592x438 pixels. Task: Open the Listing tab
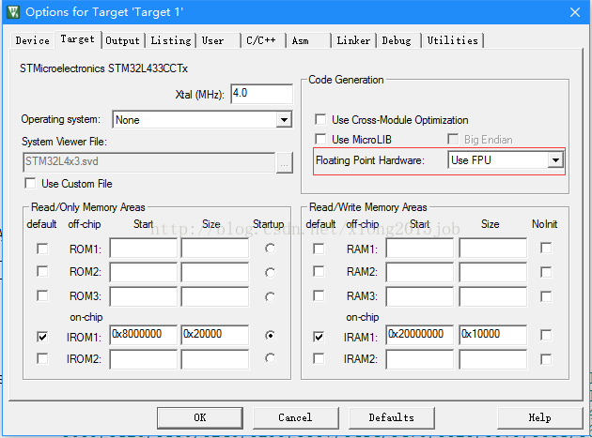171,40
